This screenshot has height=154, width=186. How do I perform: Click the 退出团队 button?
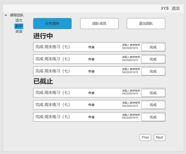point(146,23)
